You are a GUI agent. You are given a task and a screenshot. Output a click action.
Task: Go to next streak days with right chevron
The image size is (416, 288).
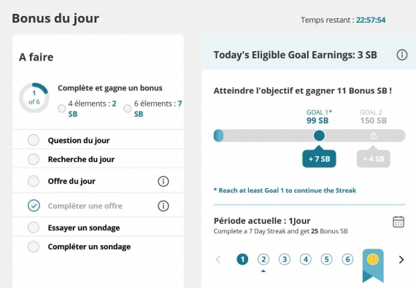coord(401,260)
